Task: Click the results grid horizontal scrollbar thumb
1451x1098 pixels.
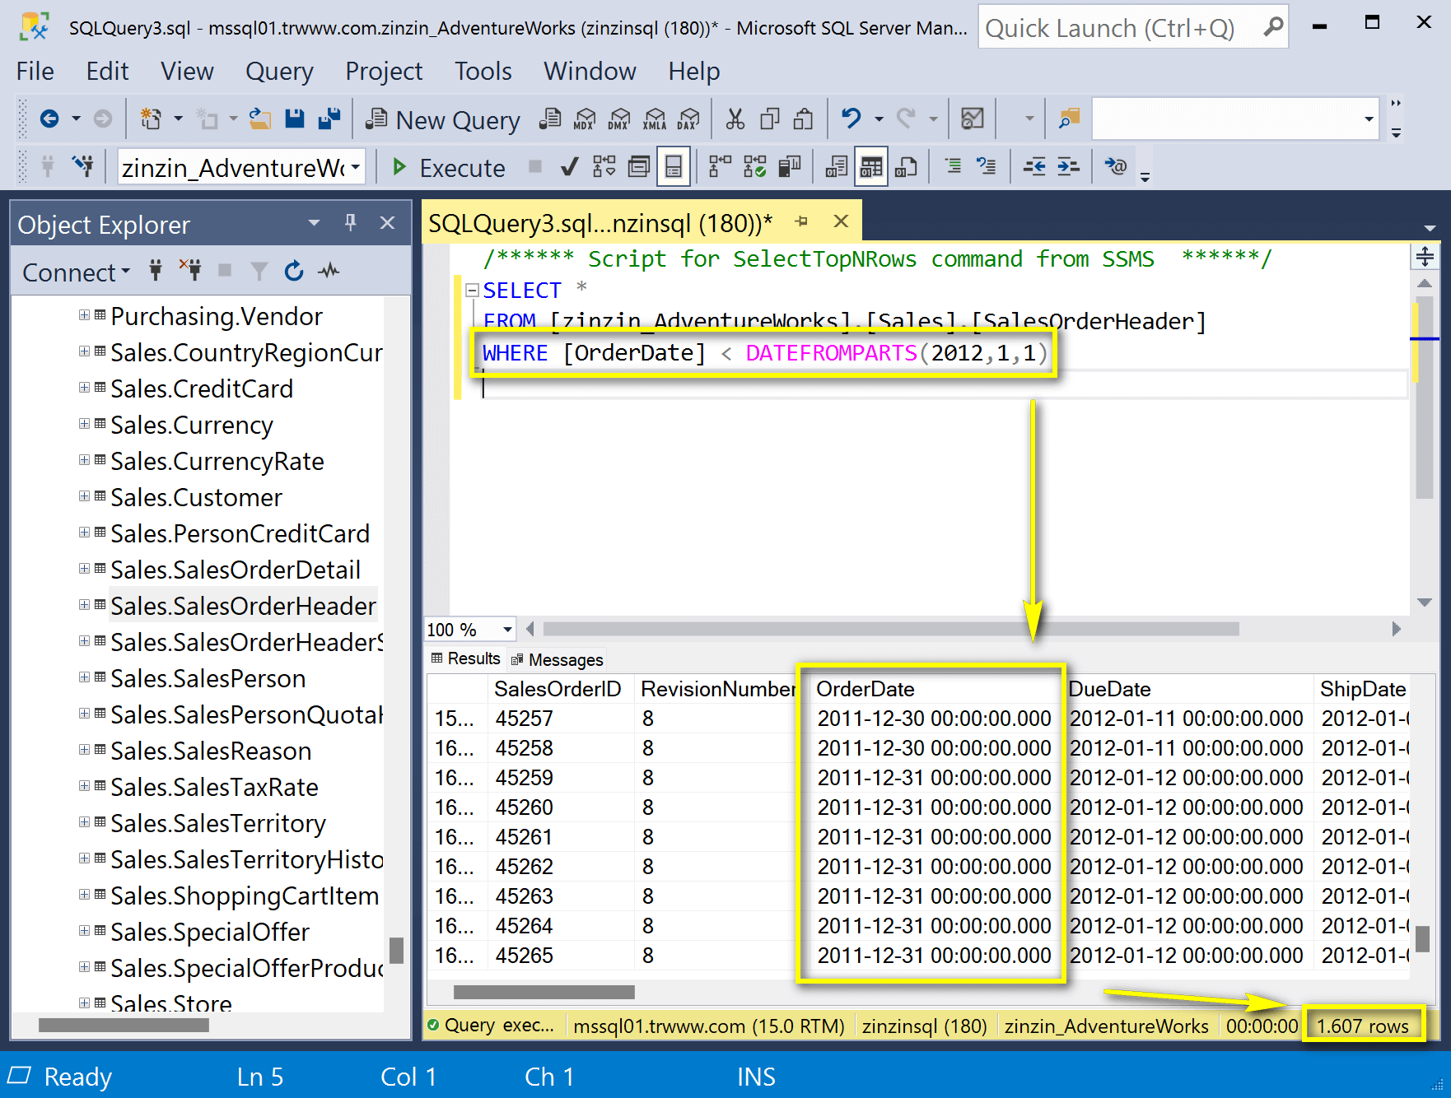Action: 544,993
